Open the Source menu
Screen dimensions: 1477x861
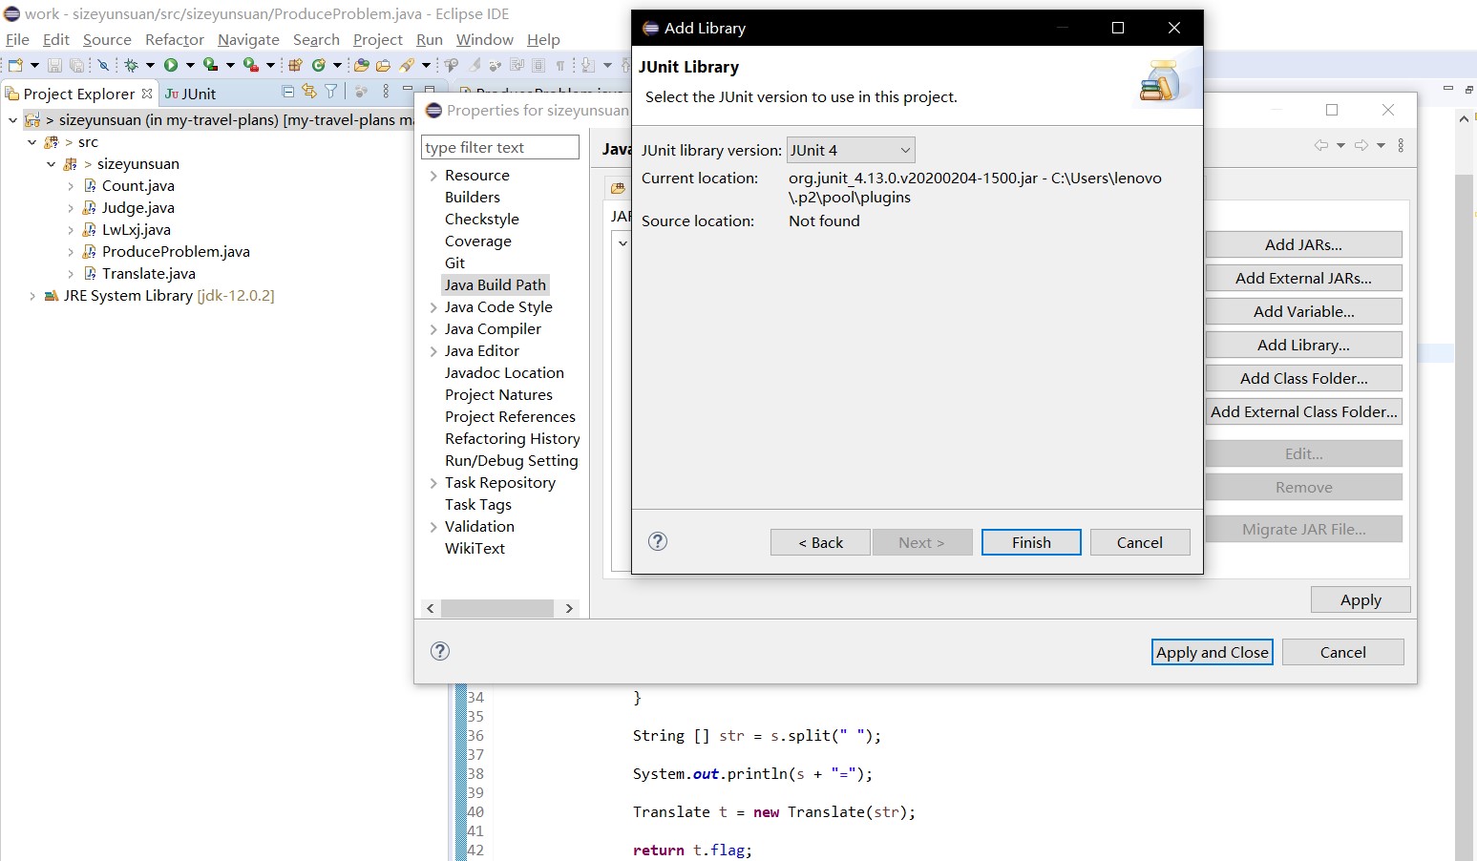[107, 39]
